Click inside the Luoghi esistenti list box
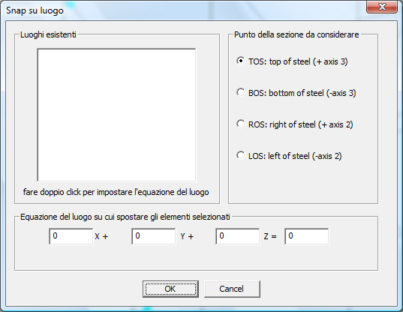Viewport: 403px width, 312px height. [116, 115]
